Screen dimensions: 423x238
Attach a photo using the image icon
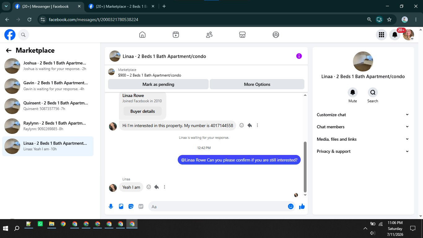tap(121, 206)
